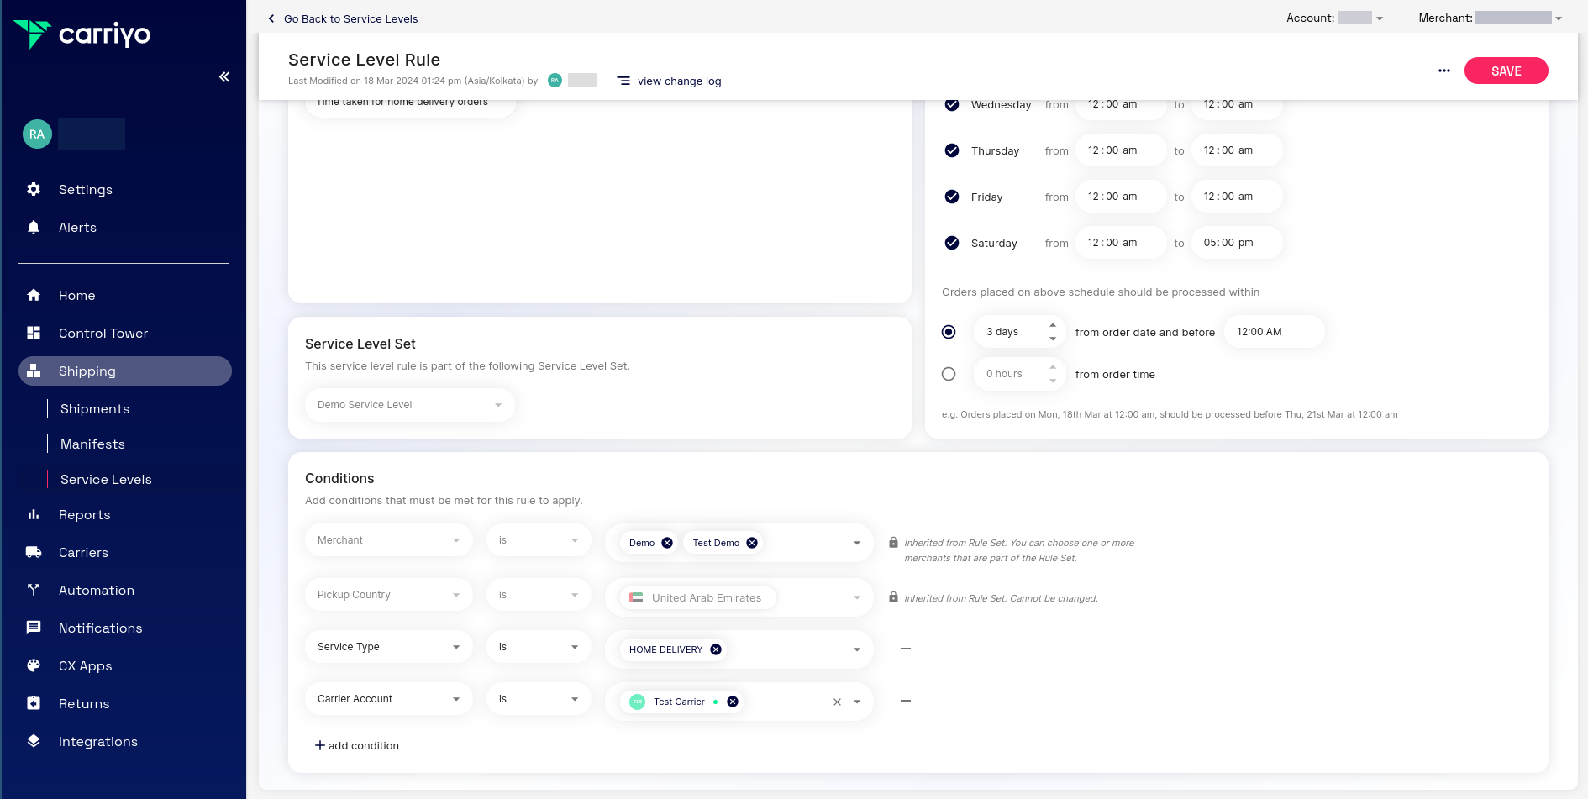Open the Carrier Account condition field dropdown
The image size is (1588, 799).
(389, 699)
